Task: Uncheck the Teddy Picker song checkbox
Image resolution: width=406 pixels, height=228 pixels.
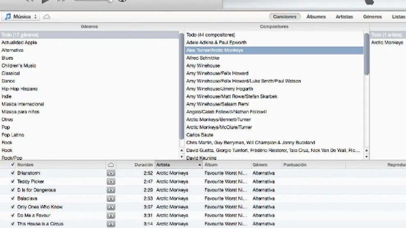Action: coord(13,182)
